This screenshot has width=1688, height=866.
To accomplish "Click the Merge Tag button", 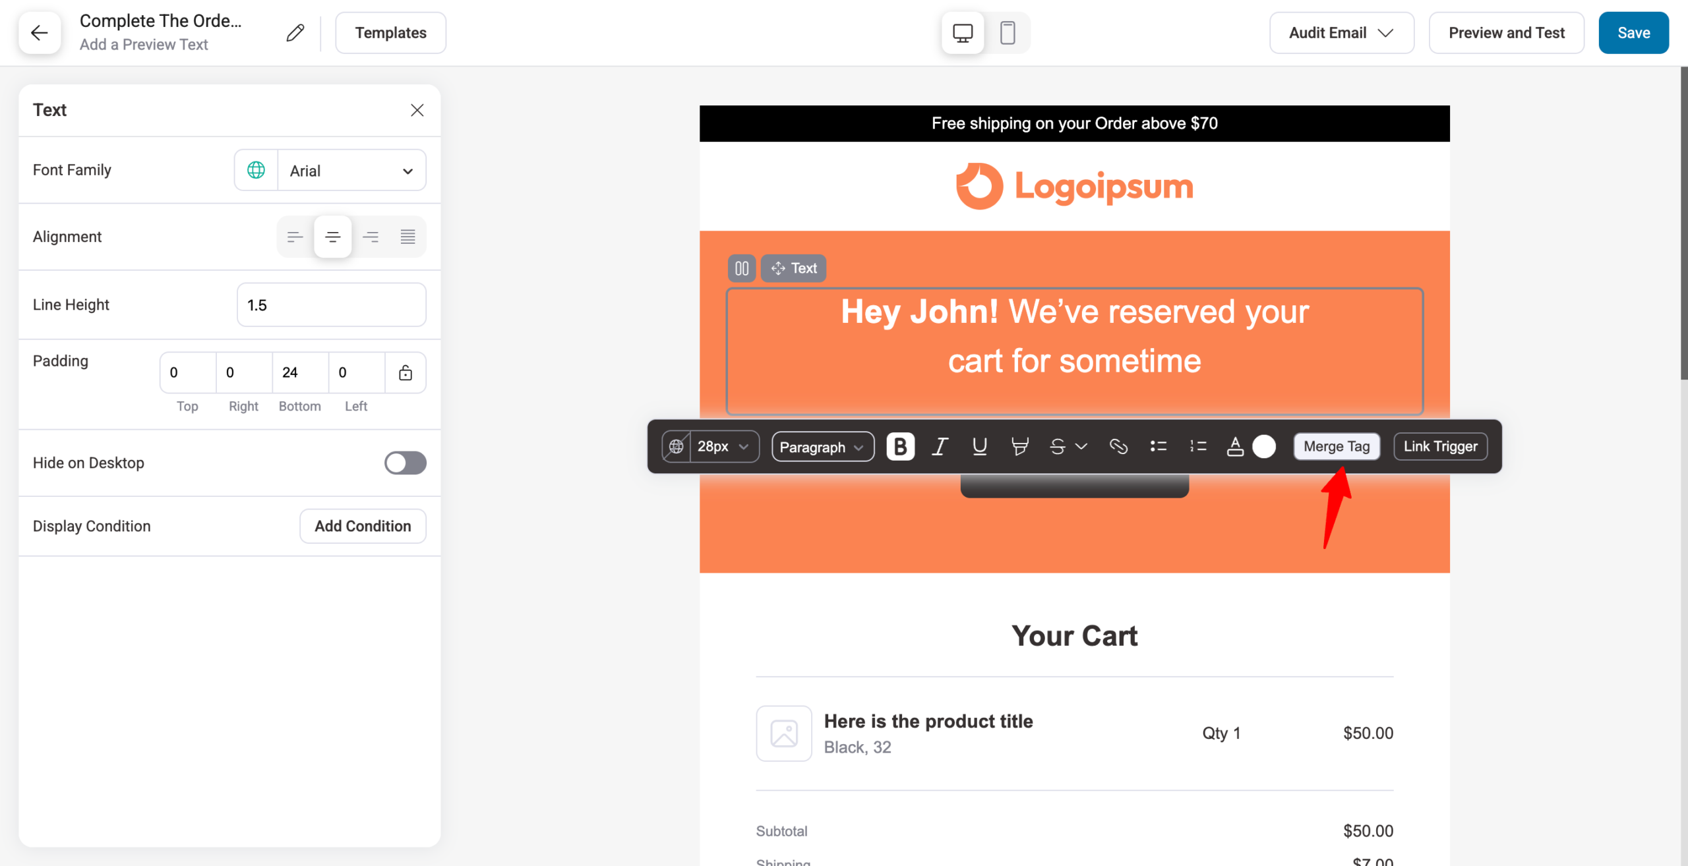I will (x=1337, y=446).
